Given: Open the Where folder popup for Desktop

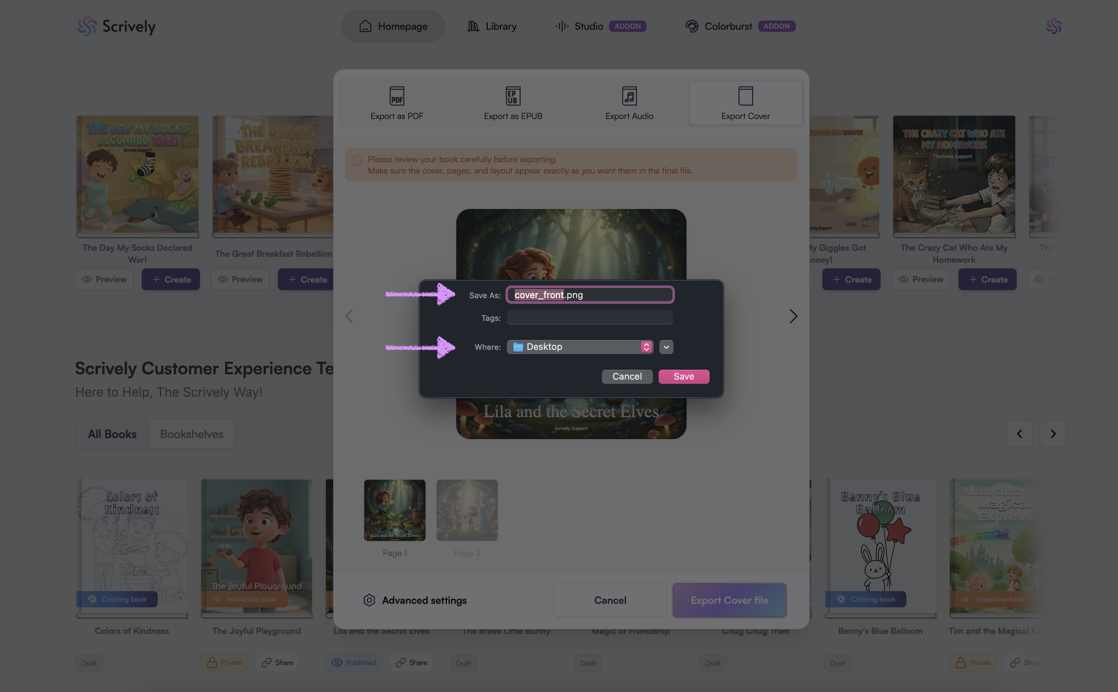Looking at the screenshot, I should 580,347.
